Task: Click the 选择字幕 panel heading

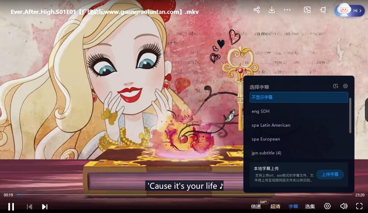Action: coord(259,87)
